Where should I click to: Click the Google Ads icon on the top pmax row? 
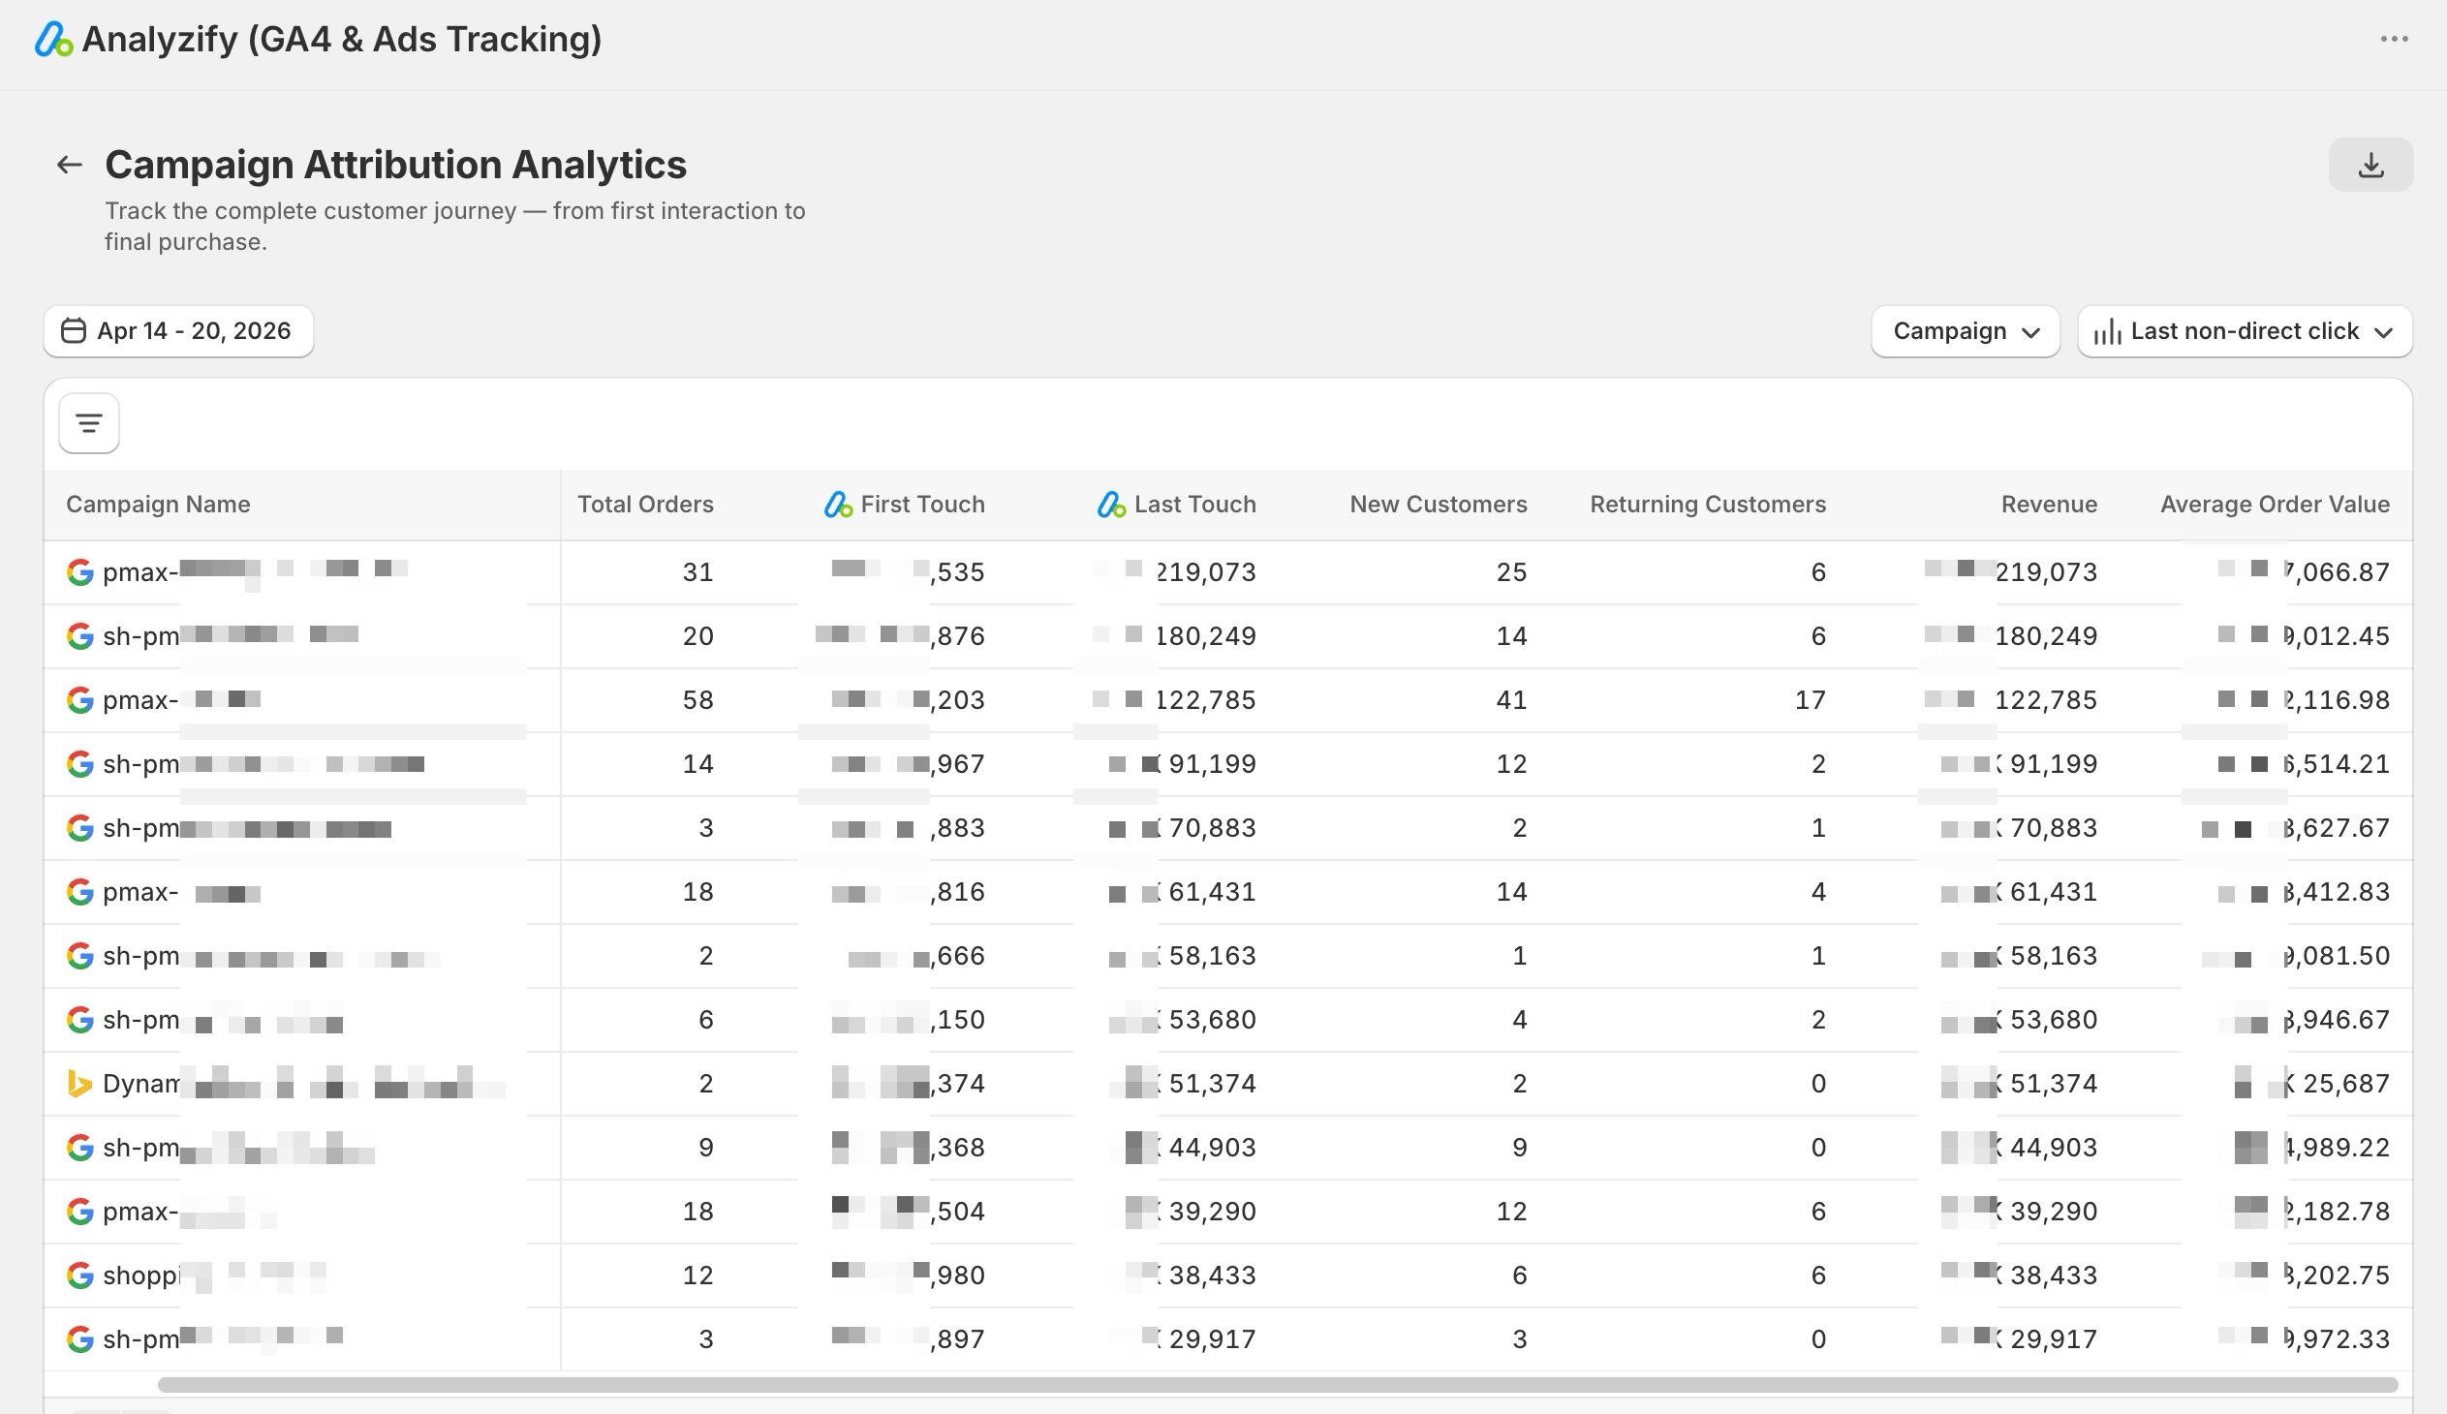pos(79,570)
